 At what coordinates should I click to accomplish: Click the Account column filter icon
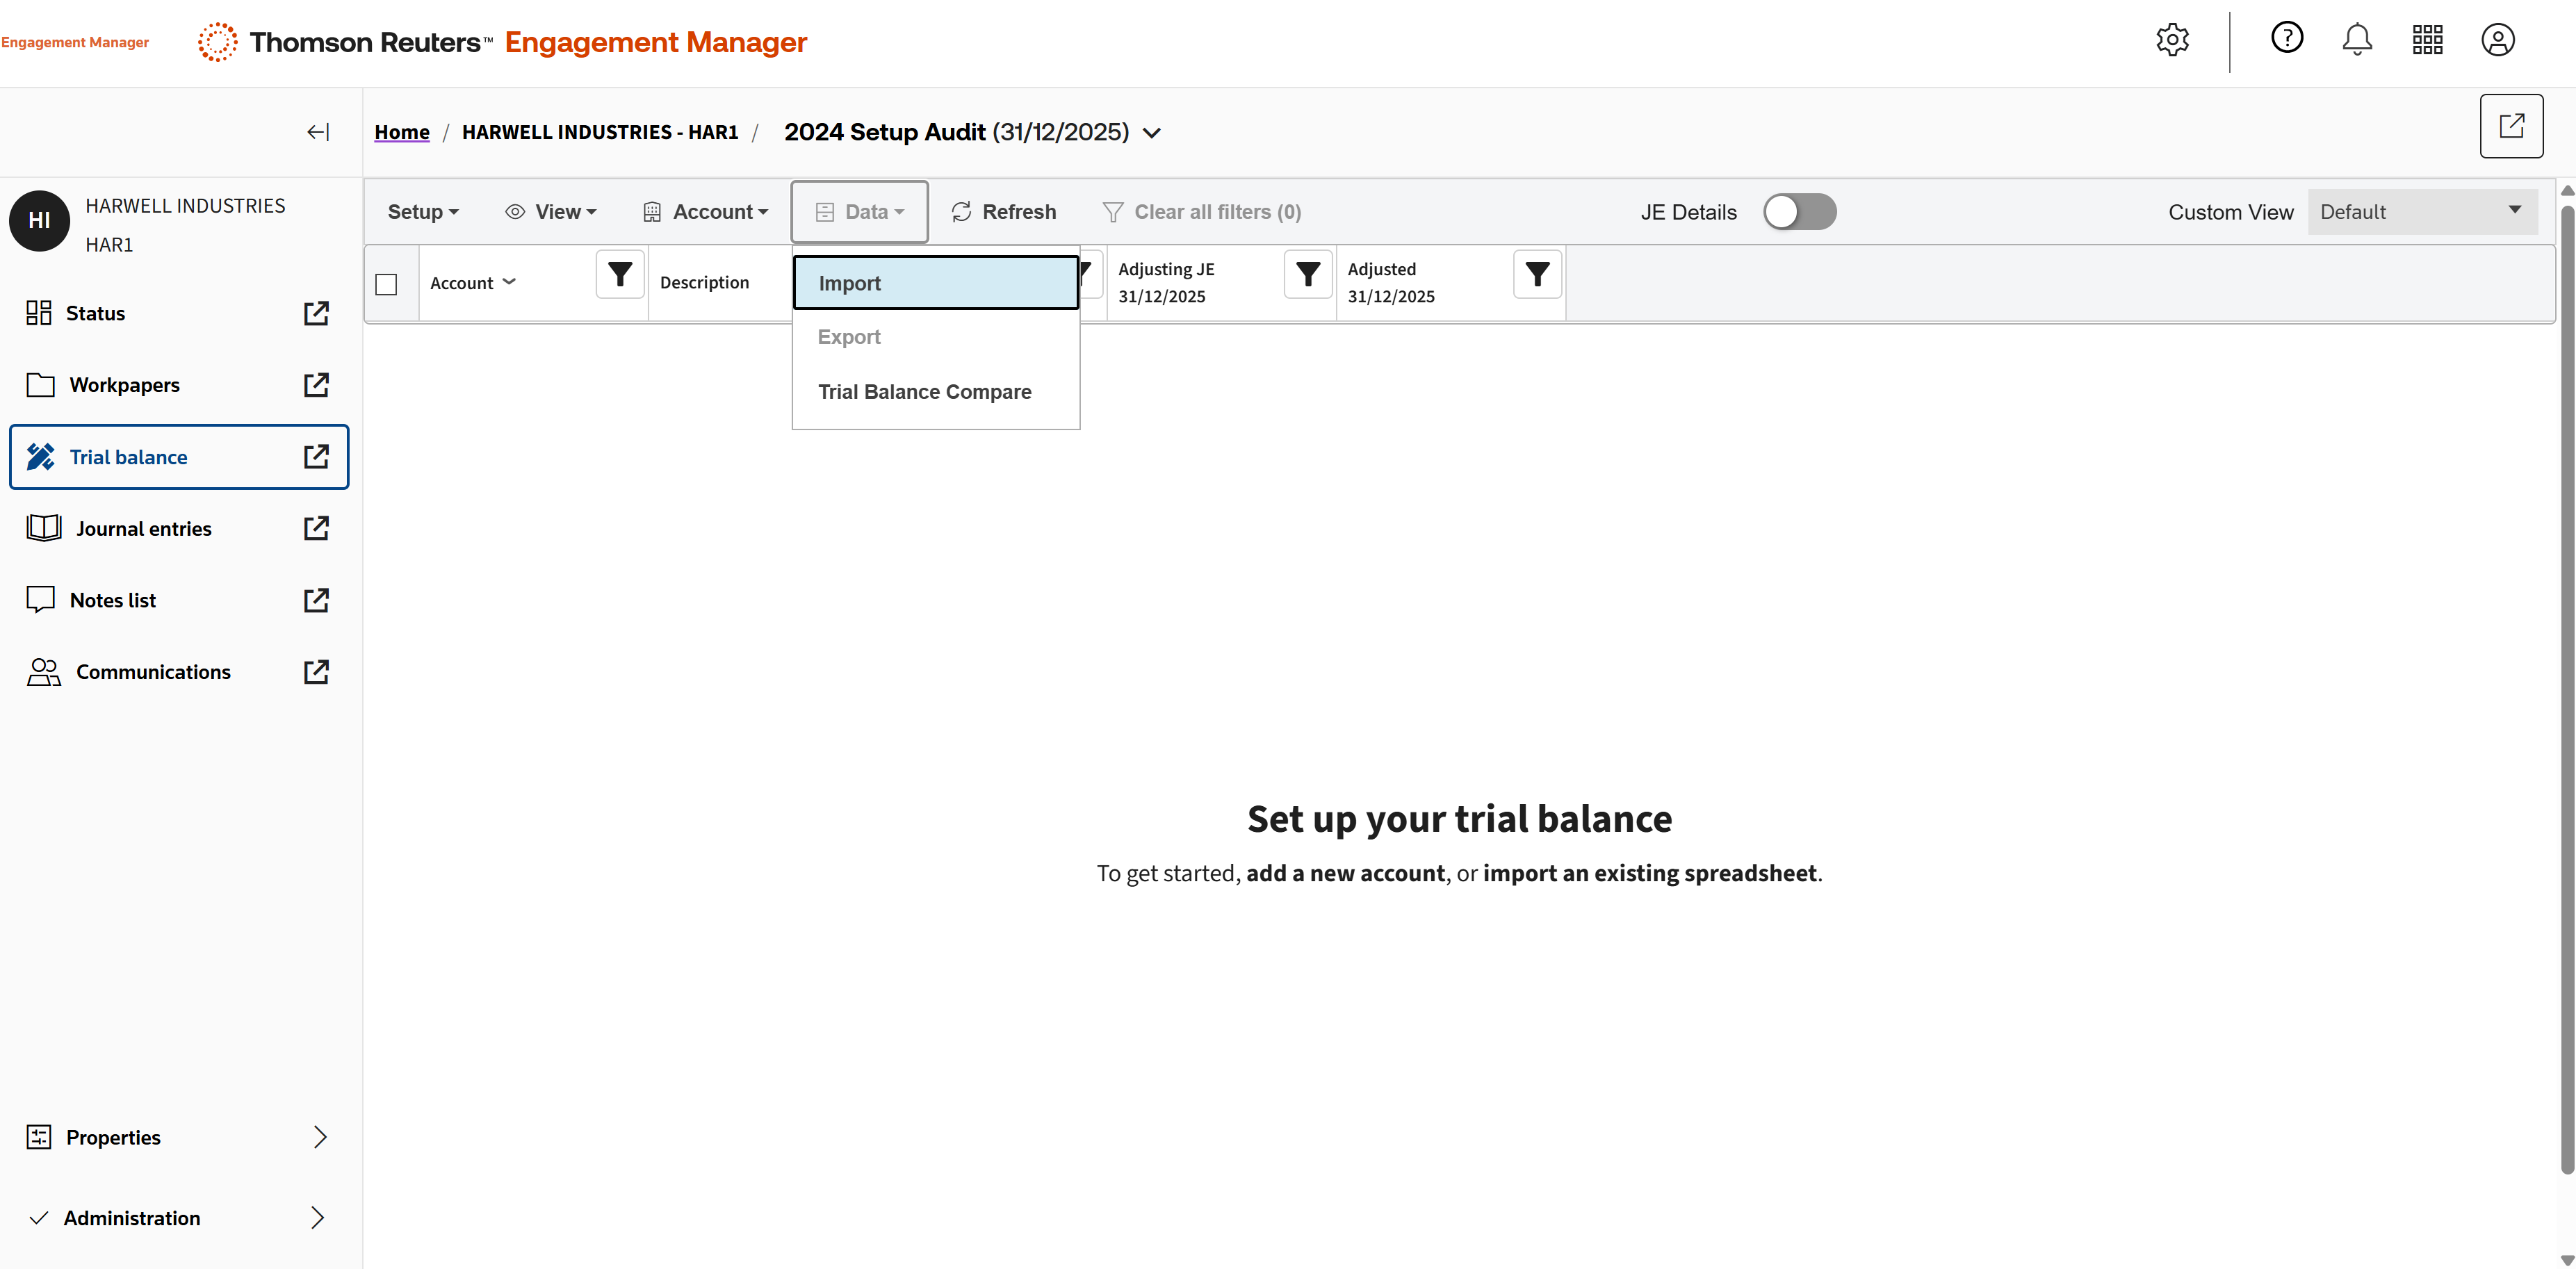(x=620, y=274)
